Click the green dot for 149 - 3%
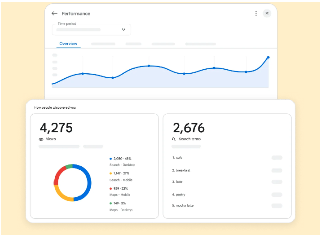This screenshot has width=321, height=236. pyautogui.click(x=111, y=203)
